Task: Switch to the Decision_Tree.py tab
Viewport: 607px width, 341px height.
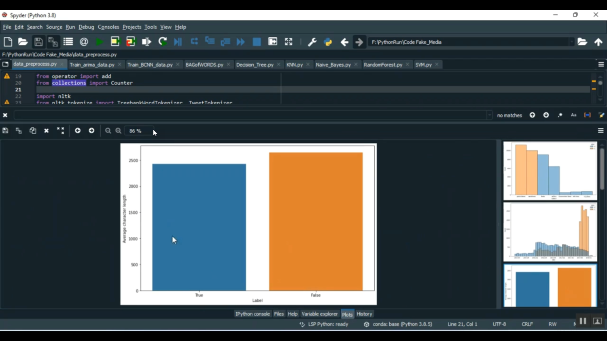Action: [x=255, y=65]
